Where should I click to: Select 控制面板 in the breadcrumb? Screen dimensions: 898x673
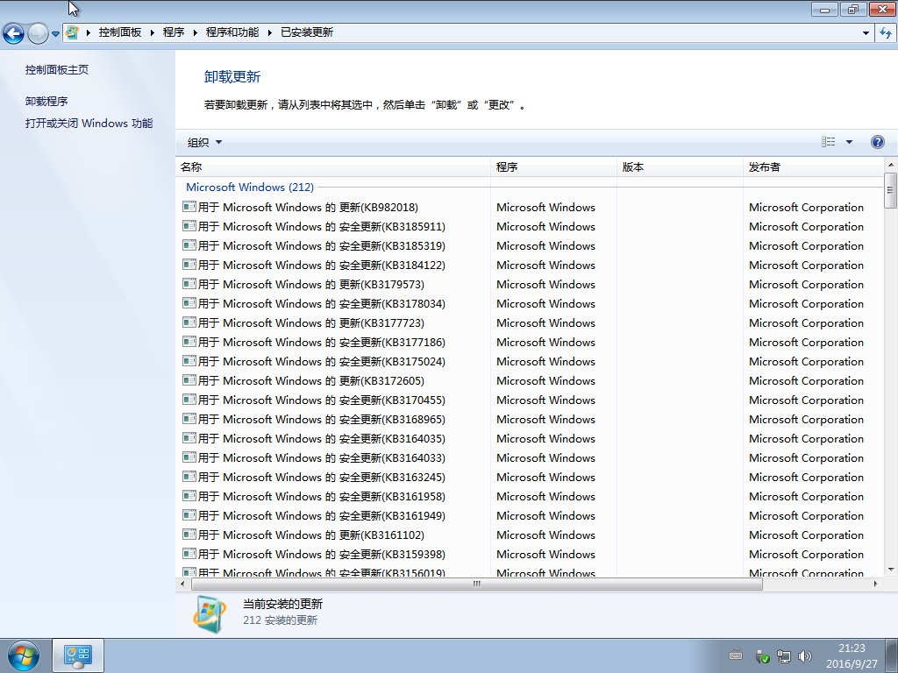point(119,32)
